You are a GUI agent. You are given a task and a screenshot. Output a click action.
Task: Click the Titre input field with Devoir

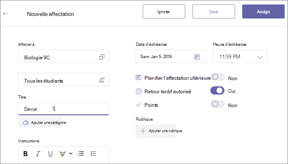pyautogui.click(x=64, y=109)
